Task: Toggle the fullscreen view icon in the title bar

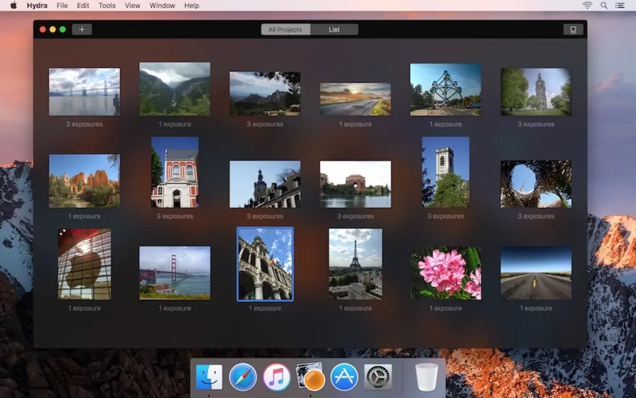Action: point(573,30)
